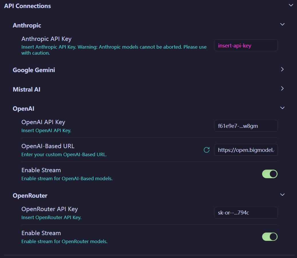Turn off OpenRouter Enable Stream toggle
Screen dimensions: 297x258
coord(270,237)
